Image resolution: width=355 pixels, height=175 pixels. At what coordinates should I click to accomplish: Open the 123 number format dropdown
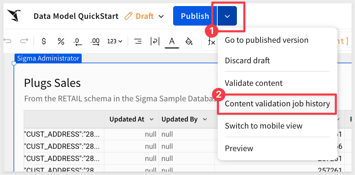114,41
